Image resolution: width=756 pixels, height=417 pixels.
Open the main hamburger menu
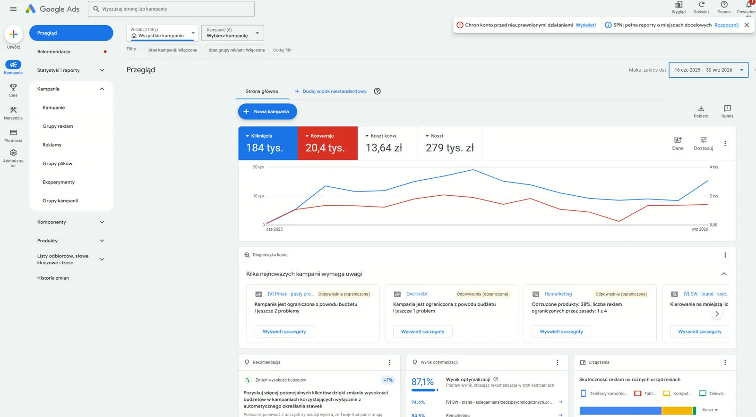(x=13, y=9)
